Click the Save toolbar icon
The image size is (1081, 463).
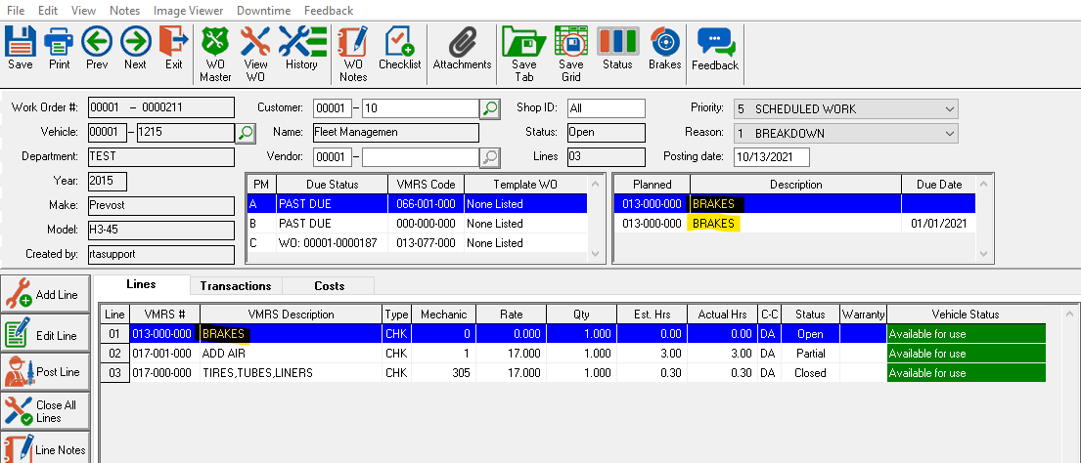pos(21,48)
